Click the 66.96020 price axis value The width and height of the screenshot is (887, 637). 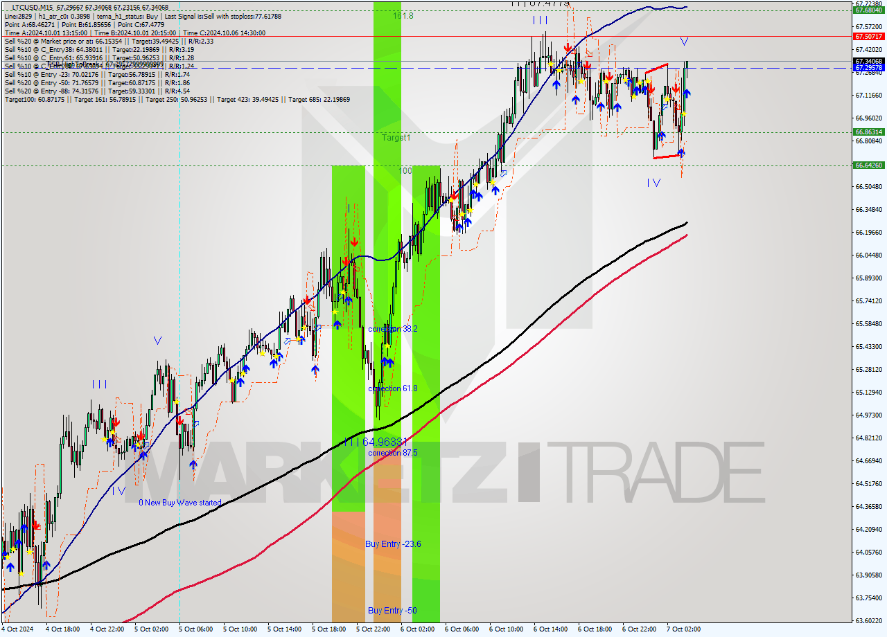[868, 118]
